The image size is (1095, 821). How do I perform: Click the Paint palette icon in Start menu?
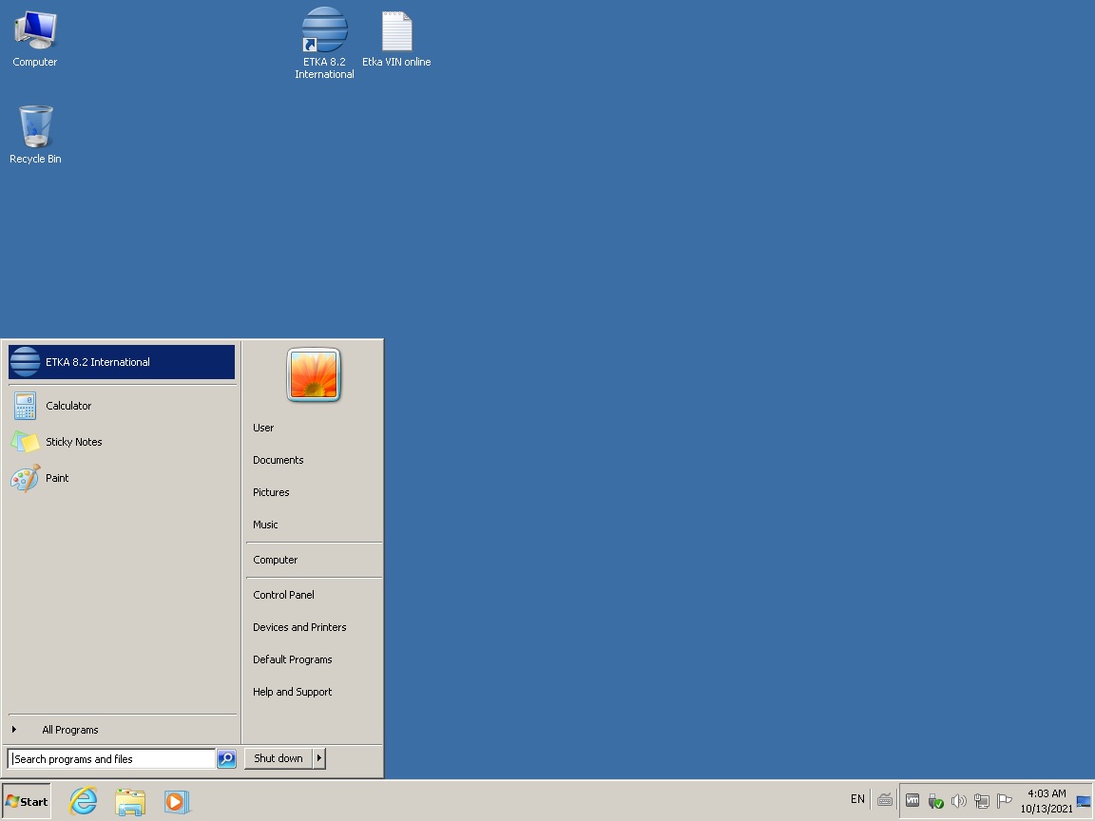(25, 478)
